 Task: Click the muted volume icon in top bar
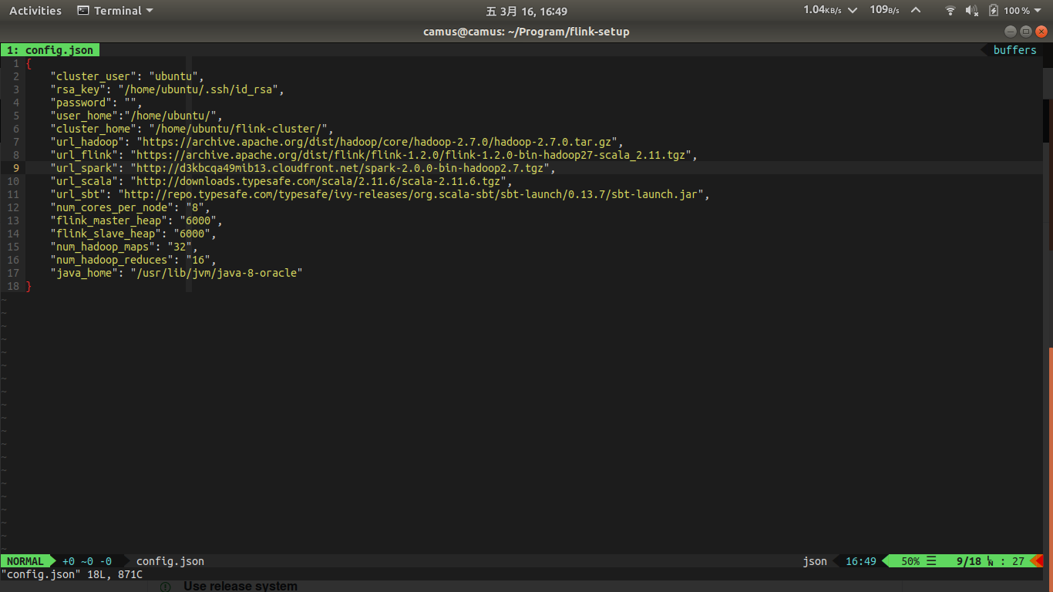click(972, 10)
